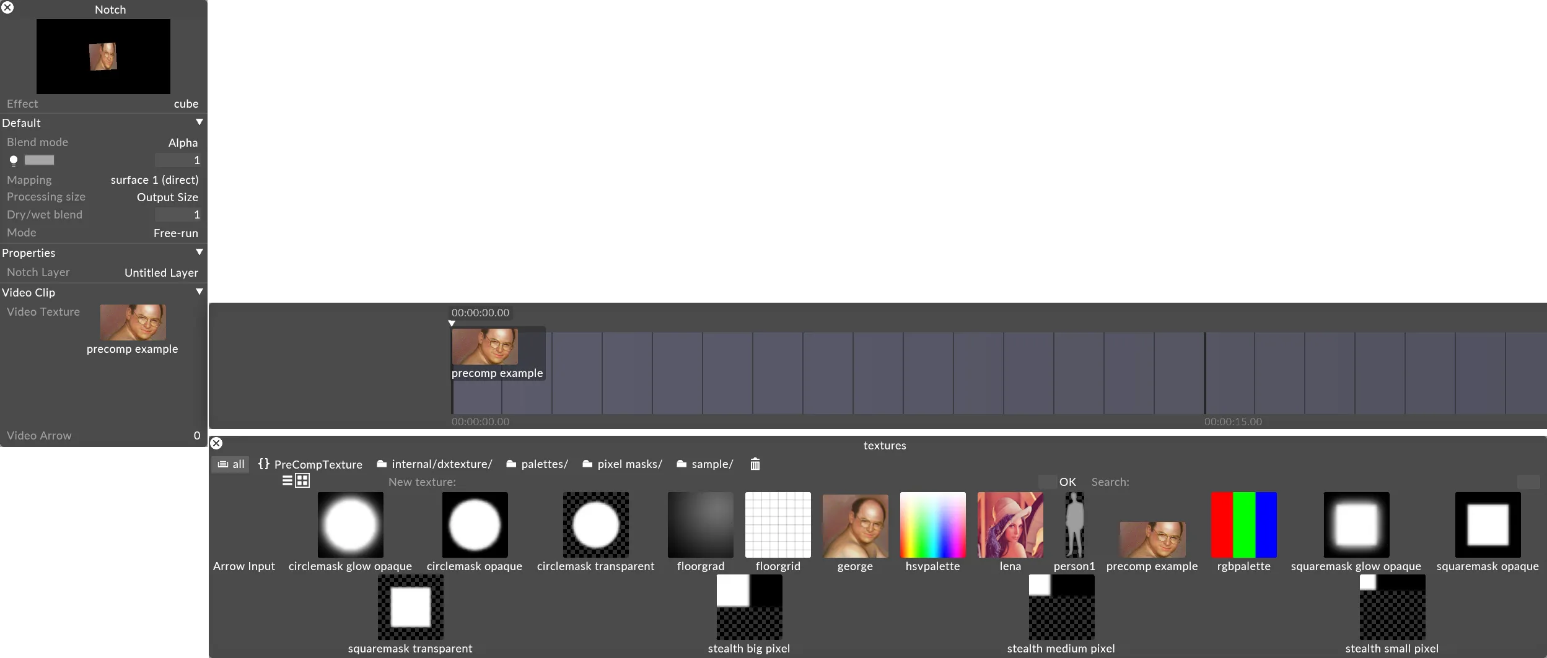Open the pixel masks/ folder filter
The image size is (1547, 658).
tap(622, 464)
